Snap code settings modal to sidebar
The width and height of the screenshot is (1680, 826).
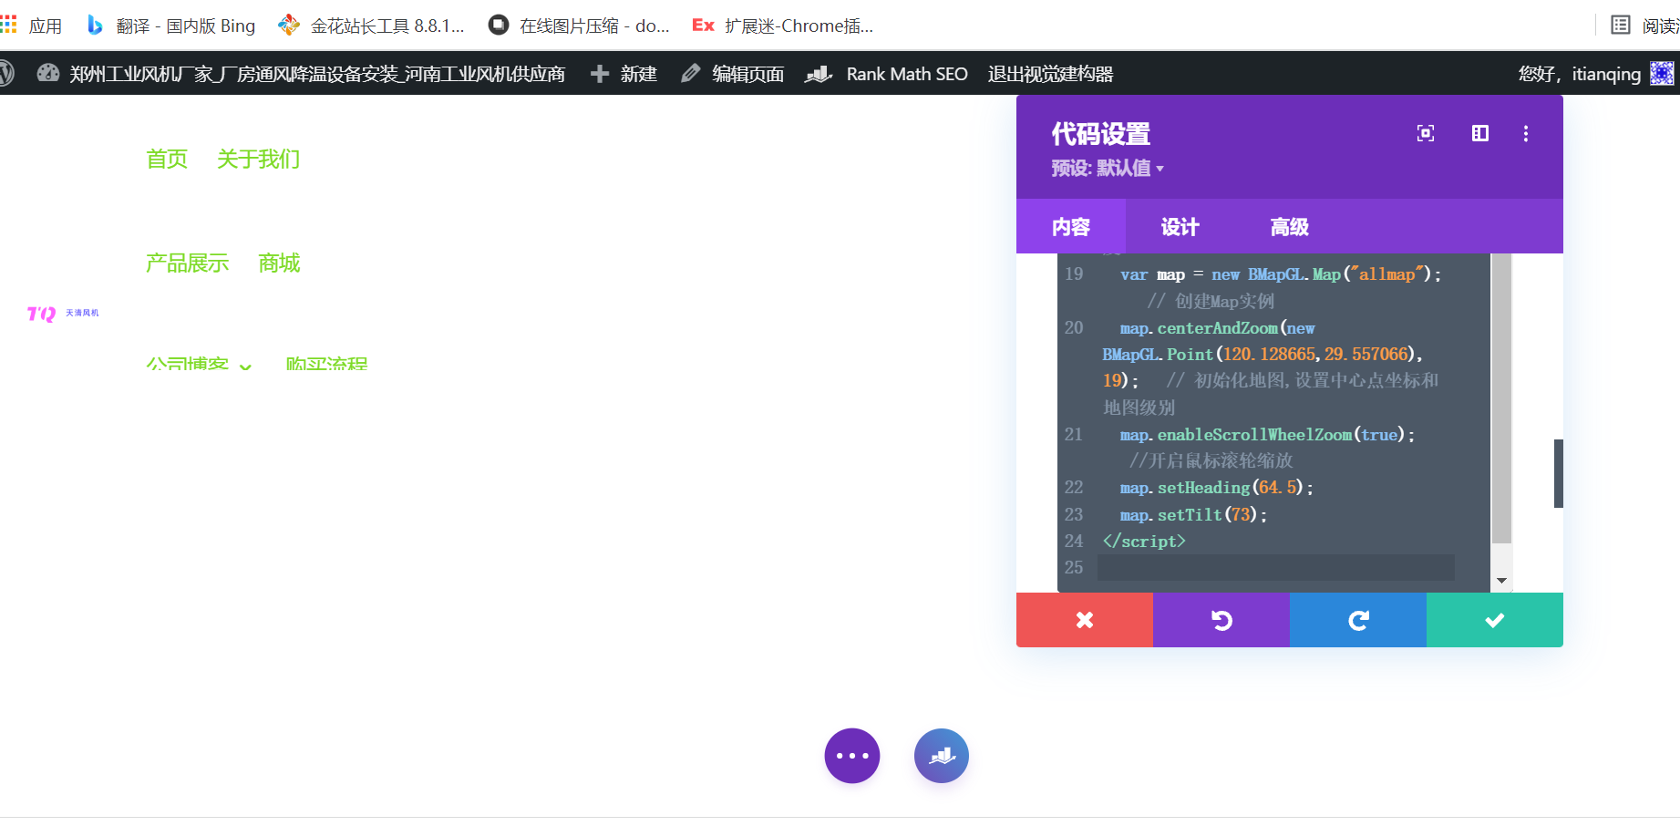coord(1480,133)
